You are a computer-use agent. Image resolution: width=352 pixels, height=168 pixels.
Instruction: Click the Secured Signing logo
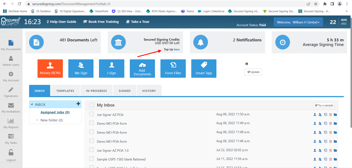[11, 21]
